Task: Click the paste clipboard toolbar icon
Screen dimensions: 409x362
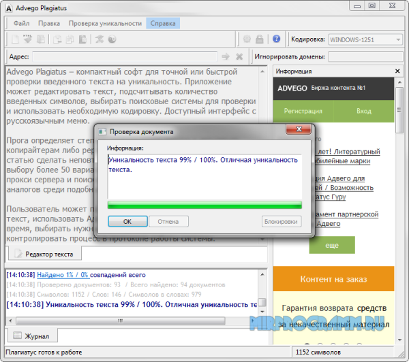Action: point(82,39)
